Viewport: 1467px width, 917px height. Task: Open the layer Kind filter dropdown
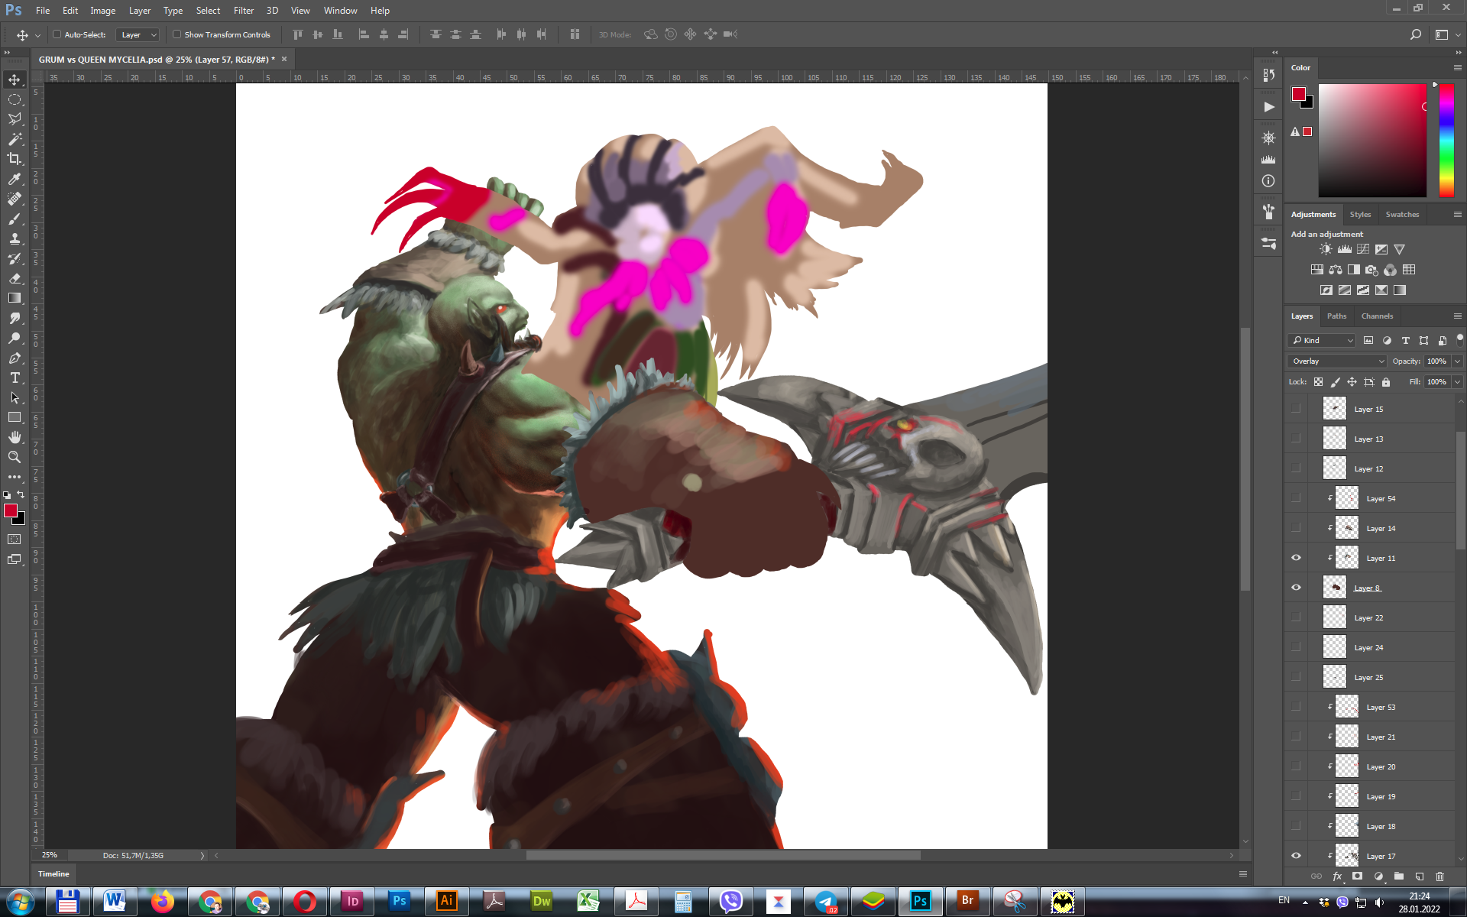click(1322, 340)
